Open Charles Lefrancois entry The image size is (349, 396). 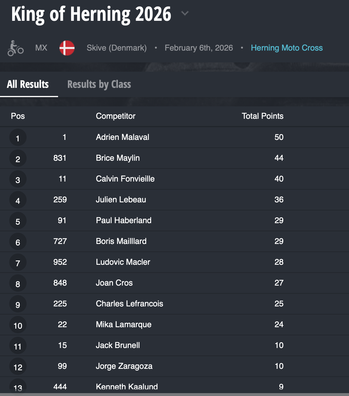pyautogui.click(x=129, y=304)
